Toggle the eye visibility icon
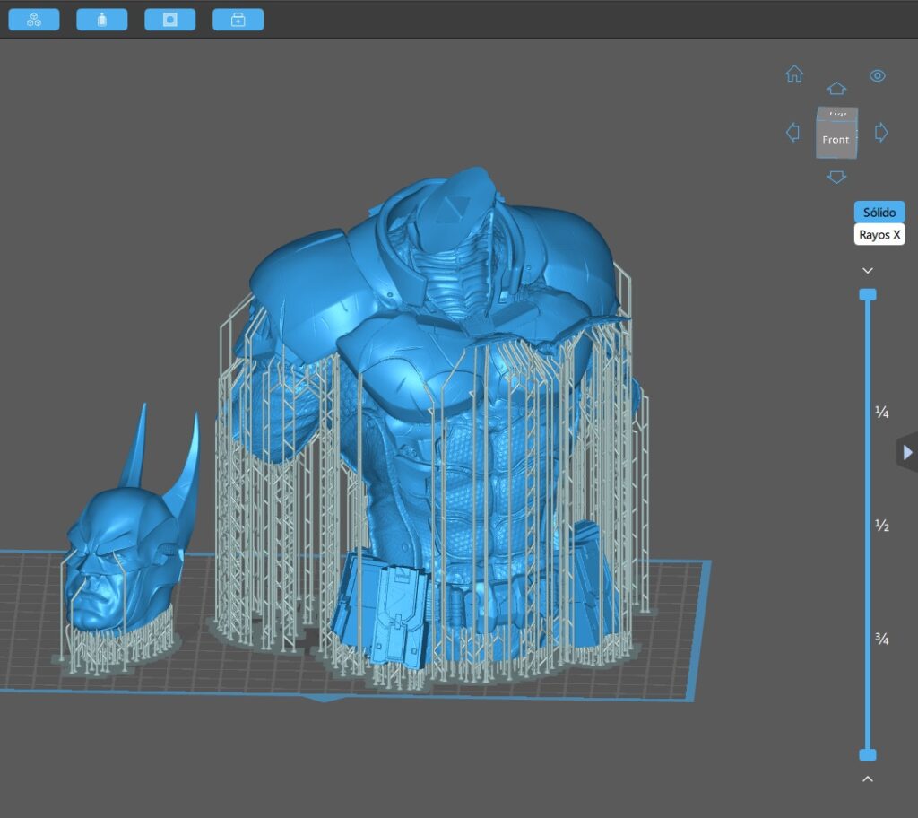Viewport: 918px width, 818px height. (x=878, y=76)
